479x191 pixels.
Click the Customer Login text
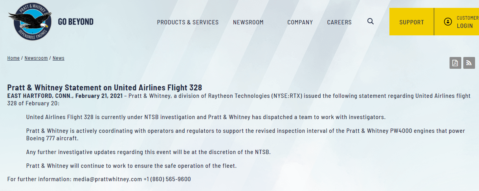tap(467, 22)
